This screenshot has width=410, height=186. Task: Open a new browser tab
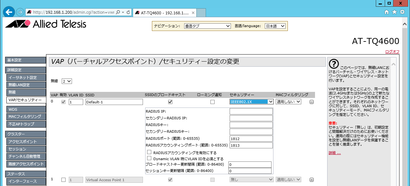pos(201,13)
